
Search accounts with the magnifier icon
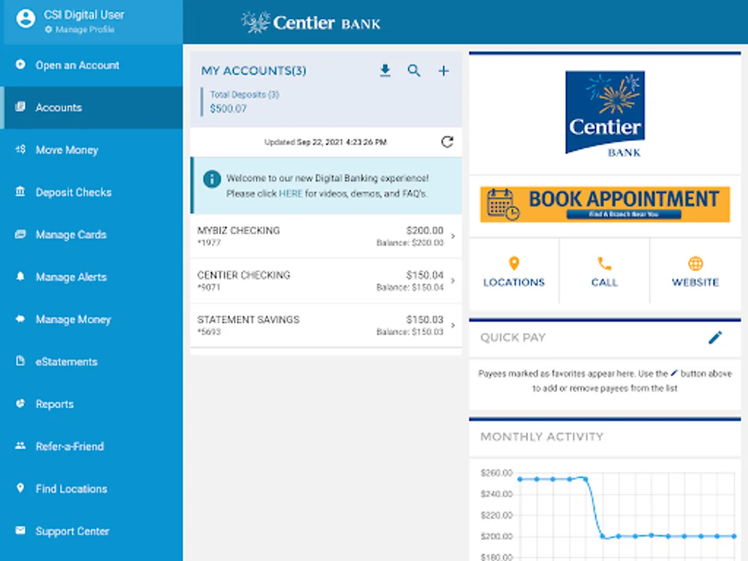(414, 70)
